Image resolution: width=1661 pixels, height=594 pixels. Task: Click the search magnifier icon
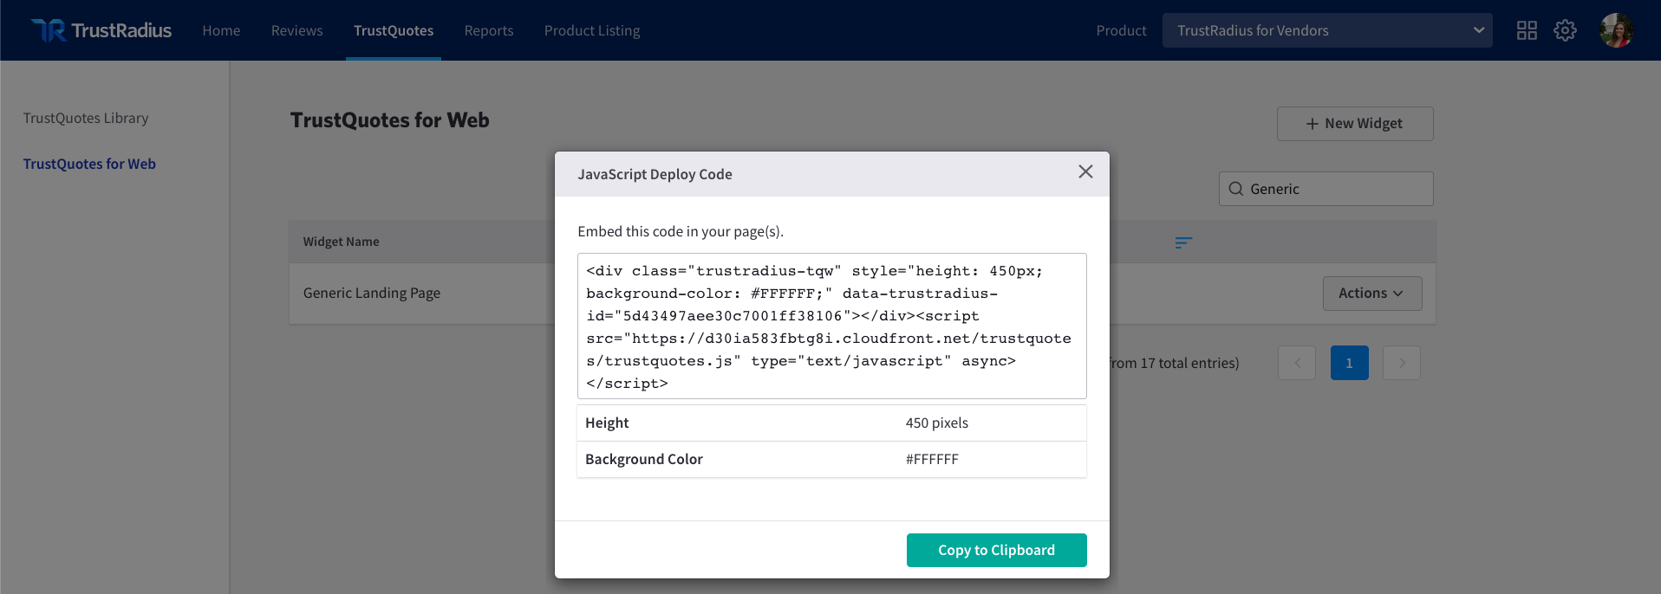(x=1236, y=189)
